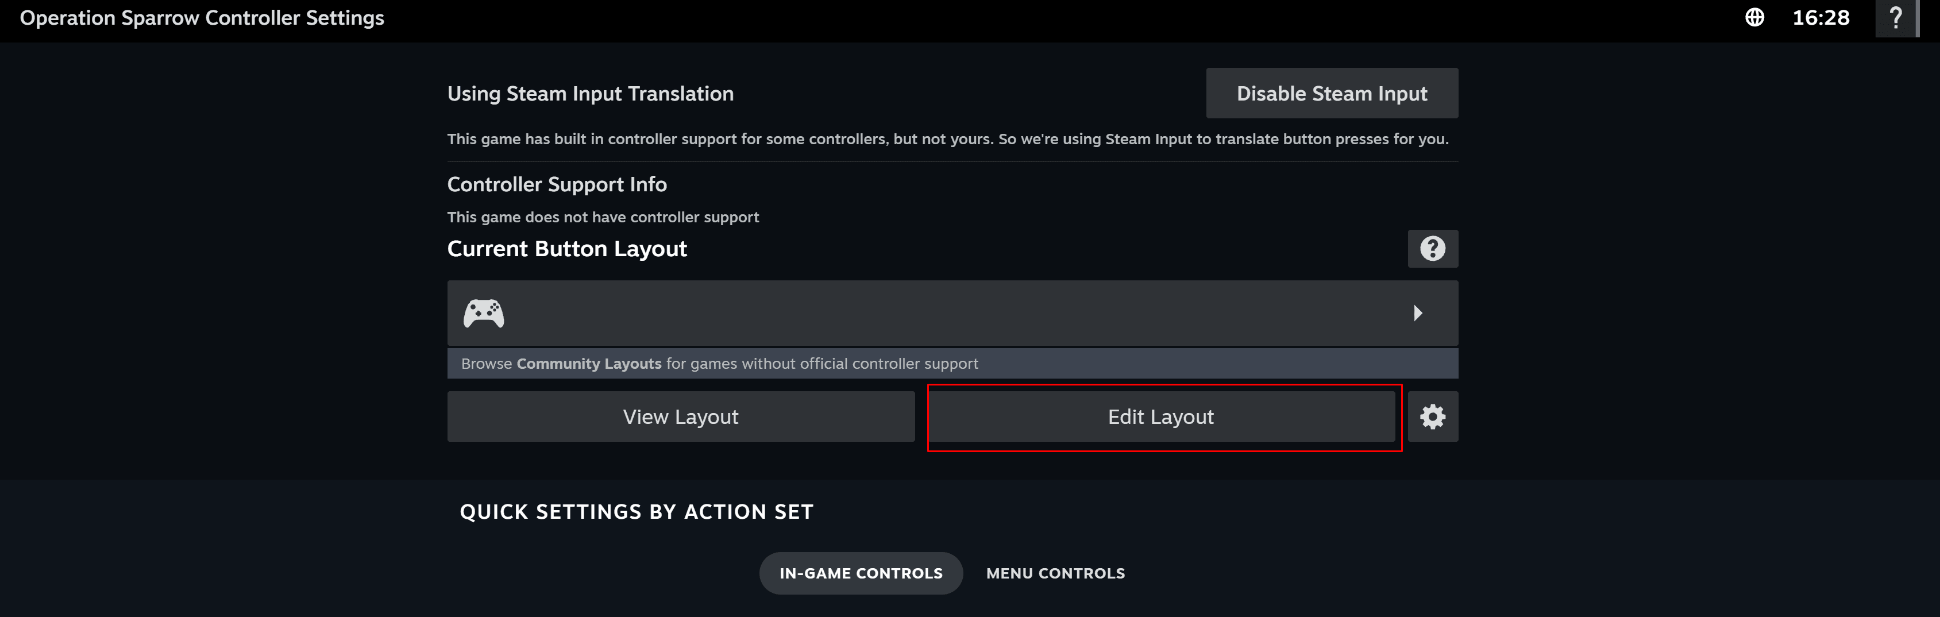Click the Using Steam Input Translation heading
1940x617 pixels.
[591, 94]
